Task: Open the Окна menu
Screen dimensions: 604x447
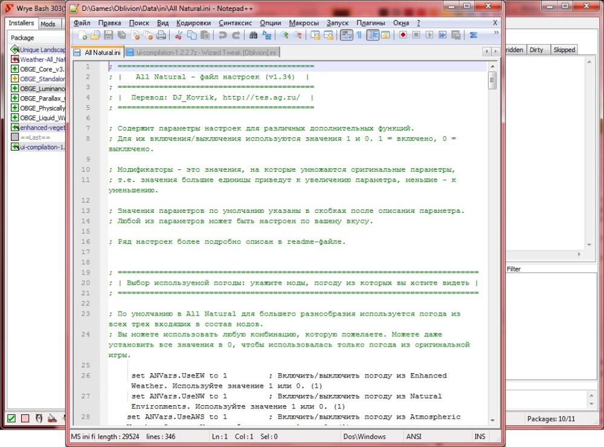Action: [401, 23]
